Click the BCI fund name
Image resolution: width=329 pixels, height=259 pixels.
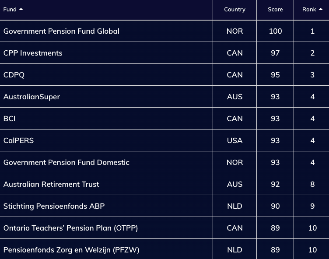[9, 119]
